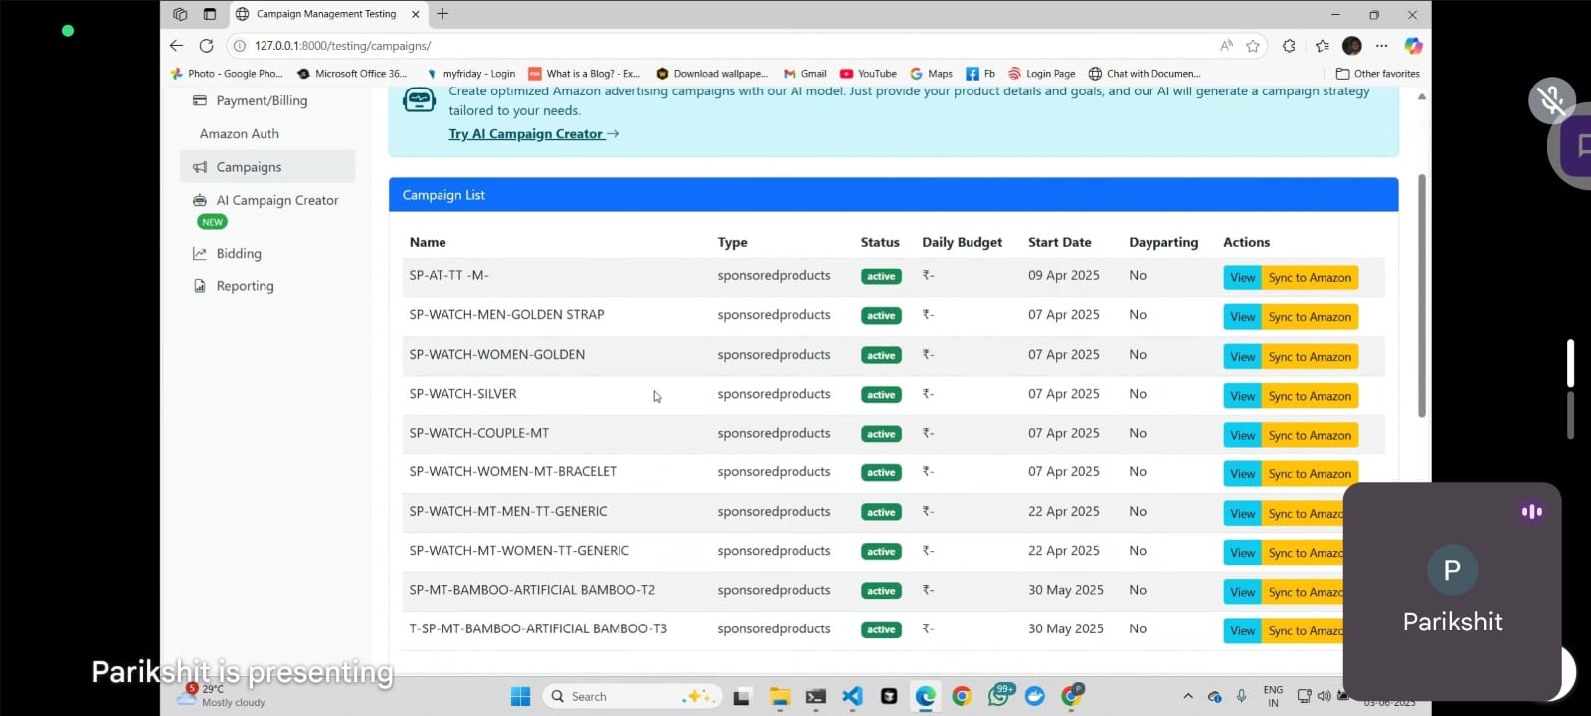
Task: Open a new browser tab
Action: click(442, 14)
